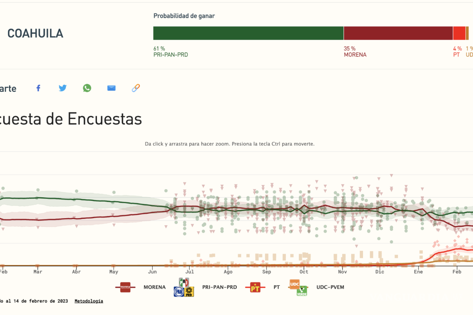Toggle the MORENA trend line via its legend label
Viewport: 473px width, 315px height.
point(154,287)
